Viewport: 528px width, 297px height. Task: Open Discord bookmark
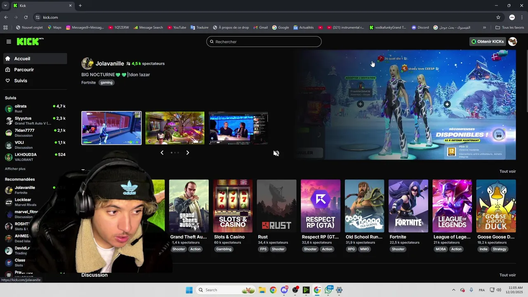click(x=420, y=28)
